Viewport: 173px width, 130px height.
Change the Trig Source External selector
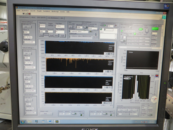42,26
